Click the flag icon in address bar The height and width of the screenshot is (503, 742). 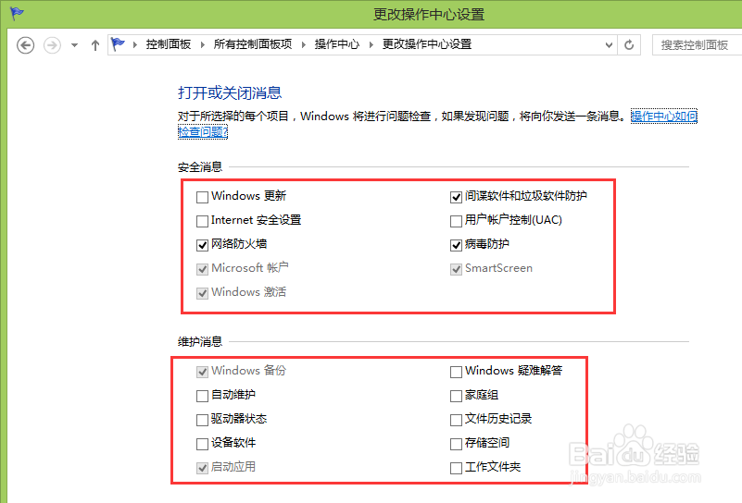tap(118, 44)
